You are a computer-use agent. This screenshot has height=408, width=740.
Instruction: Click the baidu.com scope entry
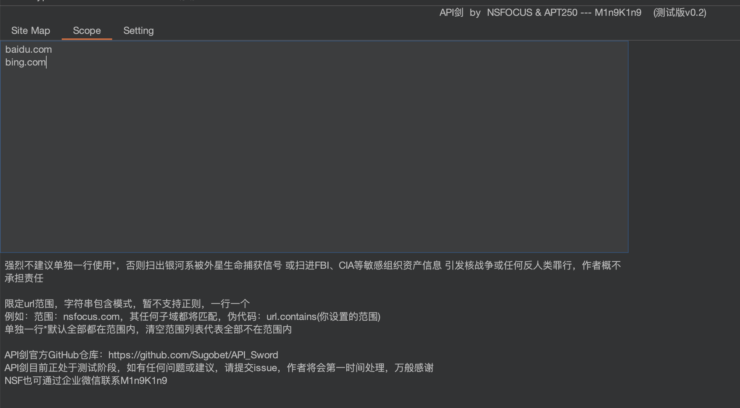(x=28, y=49)
